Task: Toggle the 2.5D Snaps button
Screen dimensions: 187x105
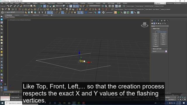Action: click(x=74, y=6)
